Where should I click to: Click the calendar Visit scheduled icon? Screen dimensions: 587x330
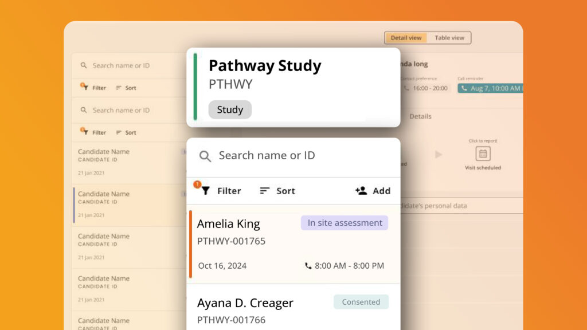(x=483, y=154)
